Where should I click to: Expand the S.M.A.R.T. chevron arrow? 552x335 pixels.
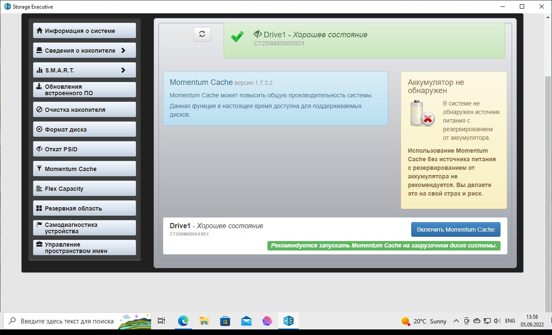[123, 70]
